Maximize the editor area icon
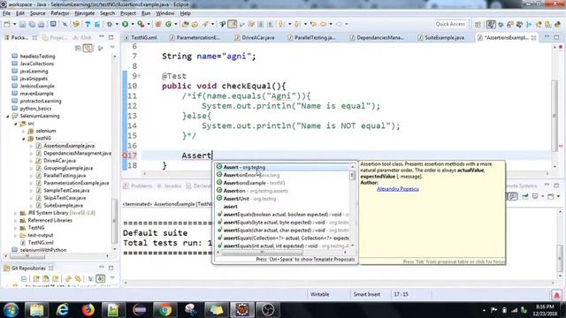This screenshot has width=566, height=318. [x=556, y=37]
